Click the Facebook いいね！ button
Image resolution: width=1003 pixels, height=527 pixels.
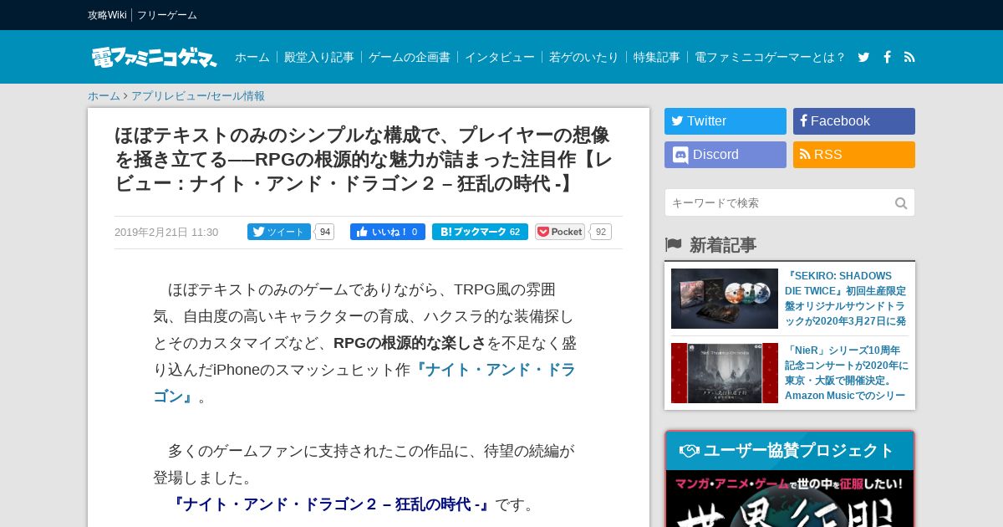388,232
